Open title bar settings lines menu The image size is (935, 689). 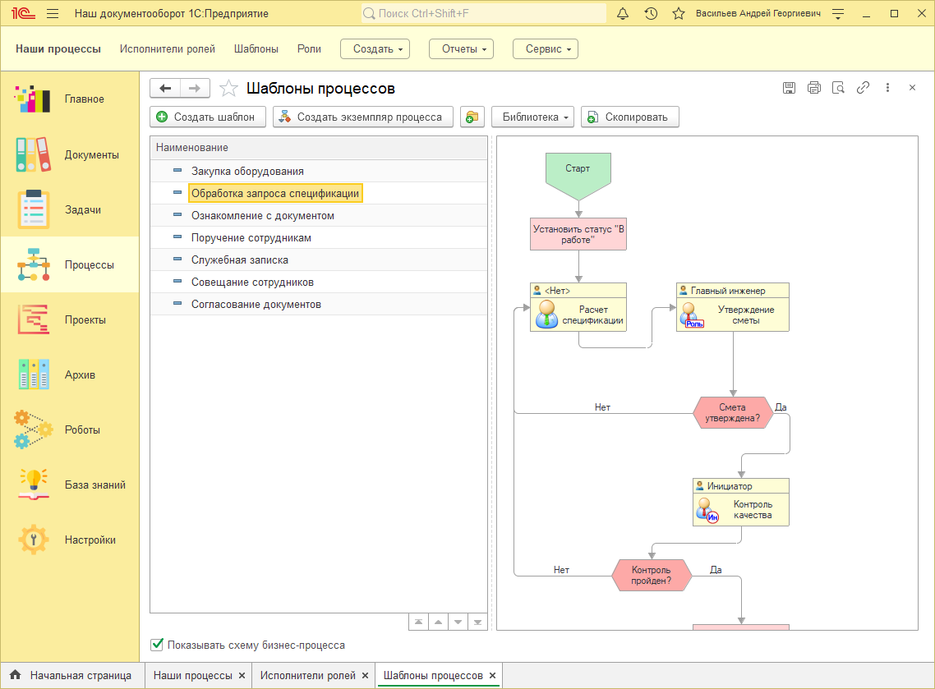click(x=838, y=13)
